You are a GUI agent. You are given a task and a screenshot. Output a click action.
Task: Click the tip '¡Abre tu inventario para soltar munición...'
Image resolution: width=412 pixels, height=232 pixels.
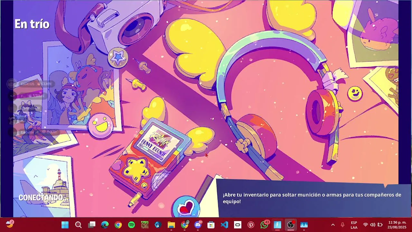coord(312,198)
